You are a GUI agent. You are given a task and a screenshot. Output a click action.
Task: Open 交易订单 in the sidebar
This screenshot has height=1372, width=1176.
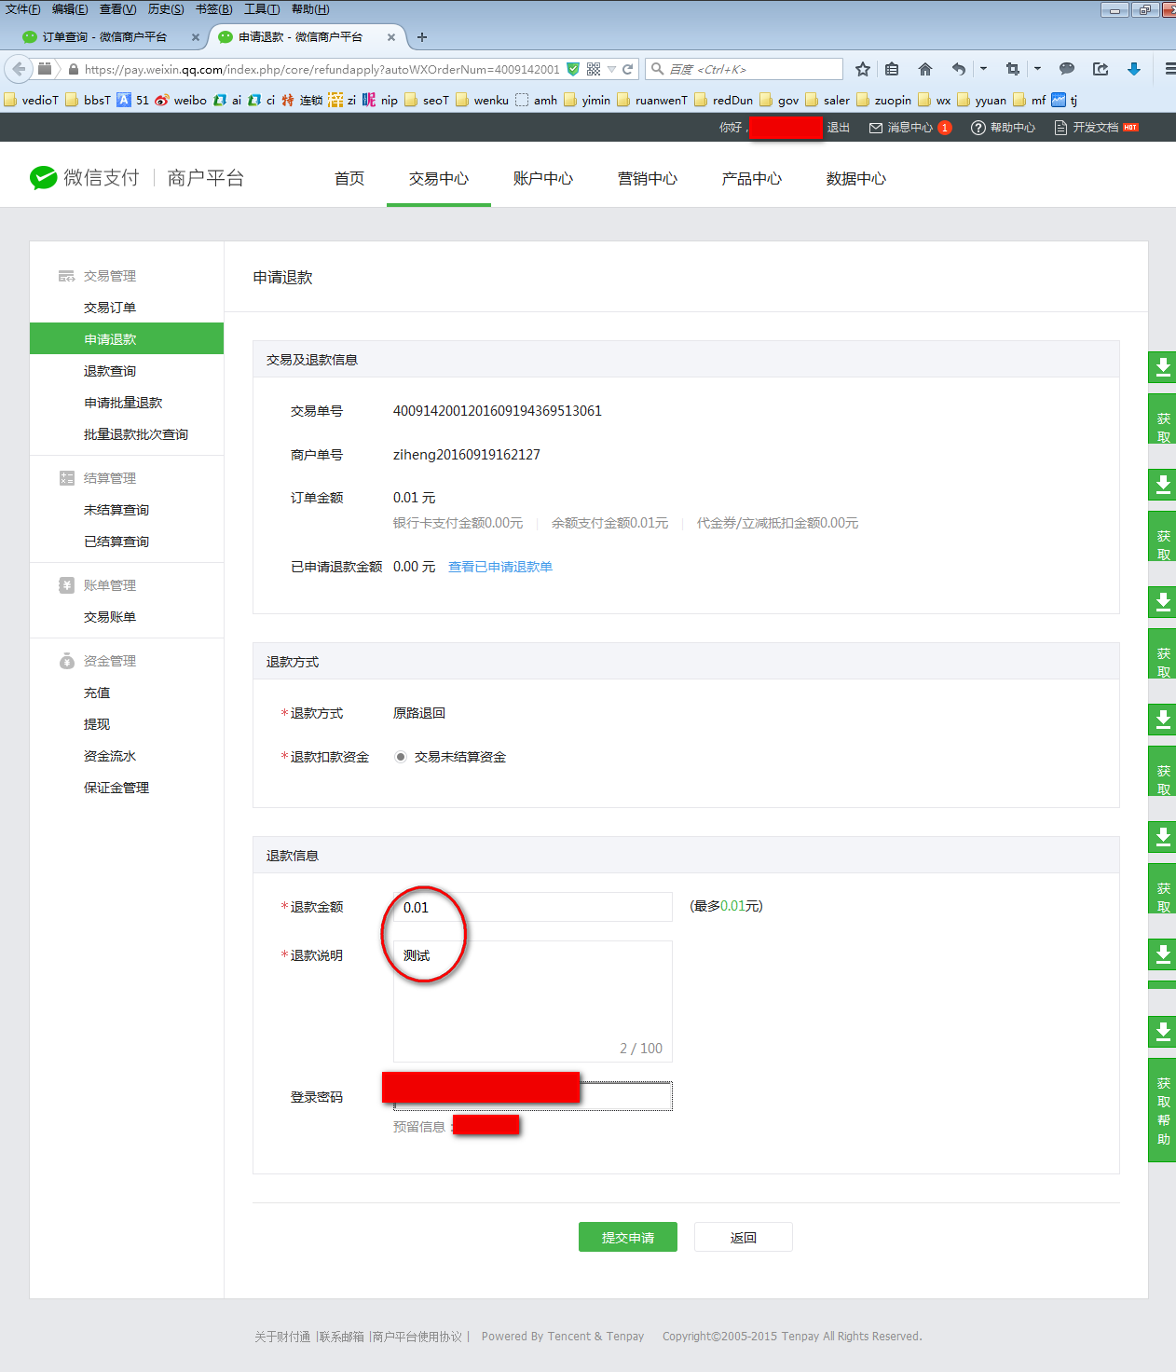point(110,308)
